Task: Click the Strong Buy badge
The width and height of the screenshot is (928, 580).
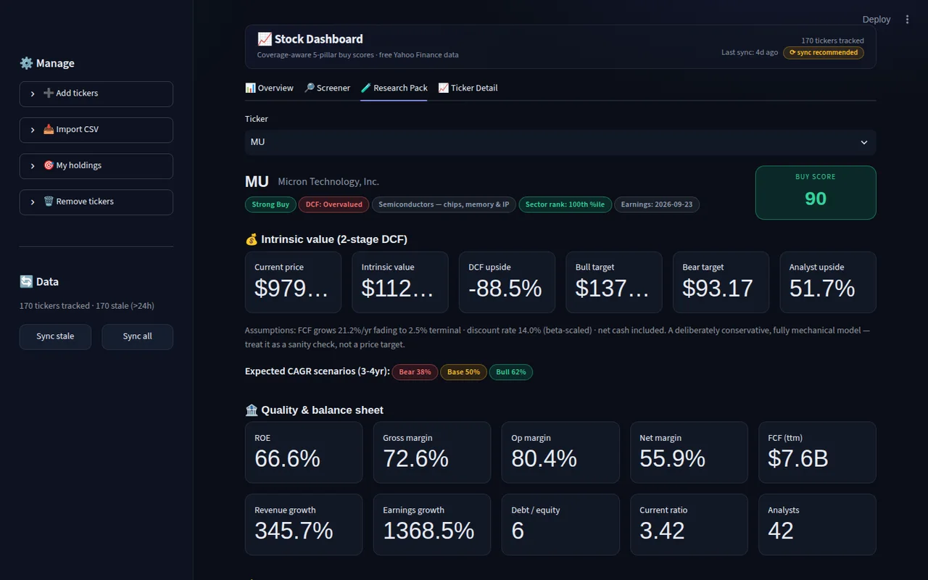Action: tap(270, 204)
